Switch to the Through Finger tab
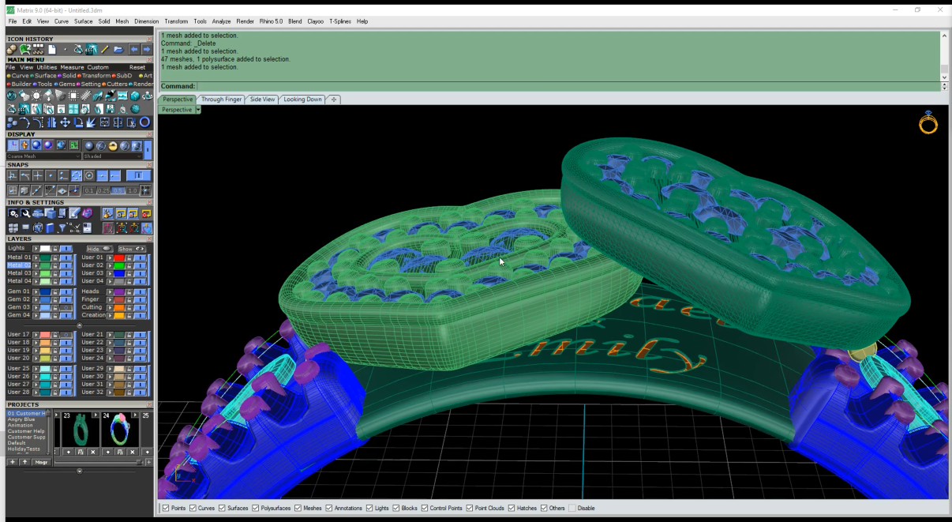The image size is (952, 522). (221, 100)
